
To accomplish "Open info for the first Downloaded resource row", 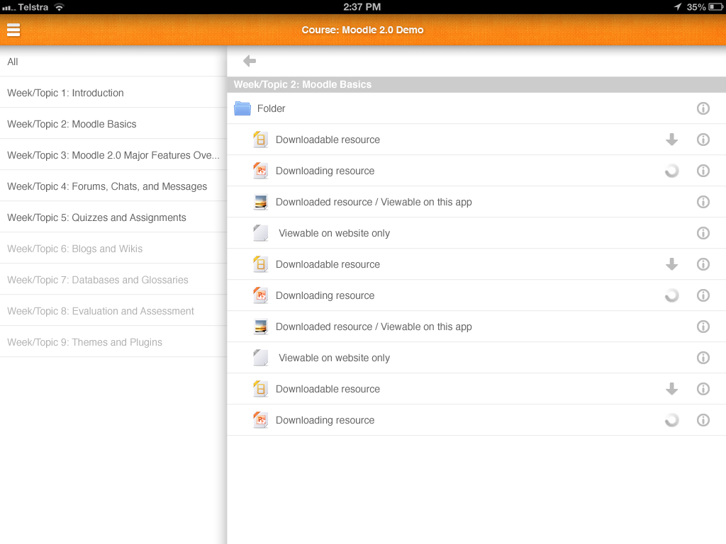I will 703,202.
